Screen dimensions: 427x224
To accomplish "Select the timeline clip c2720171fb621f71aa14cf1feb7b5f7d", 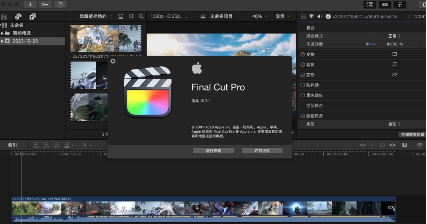I will (204, 209).
